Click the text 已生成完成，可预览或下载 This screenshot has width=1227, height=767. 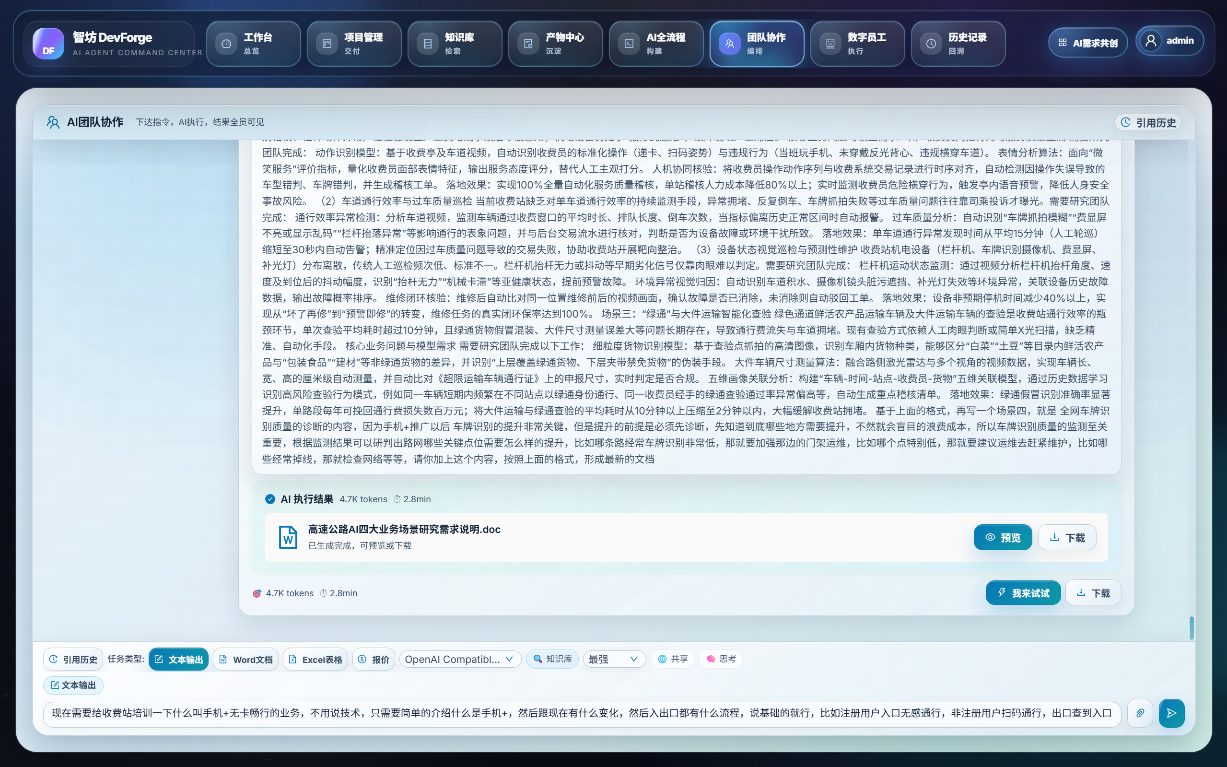(x=360, y=546)
